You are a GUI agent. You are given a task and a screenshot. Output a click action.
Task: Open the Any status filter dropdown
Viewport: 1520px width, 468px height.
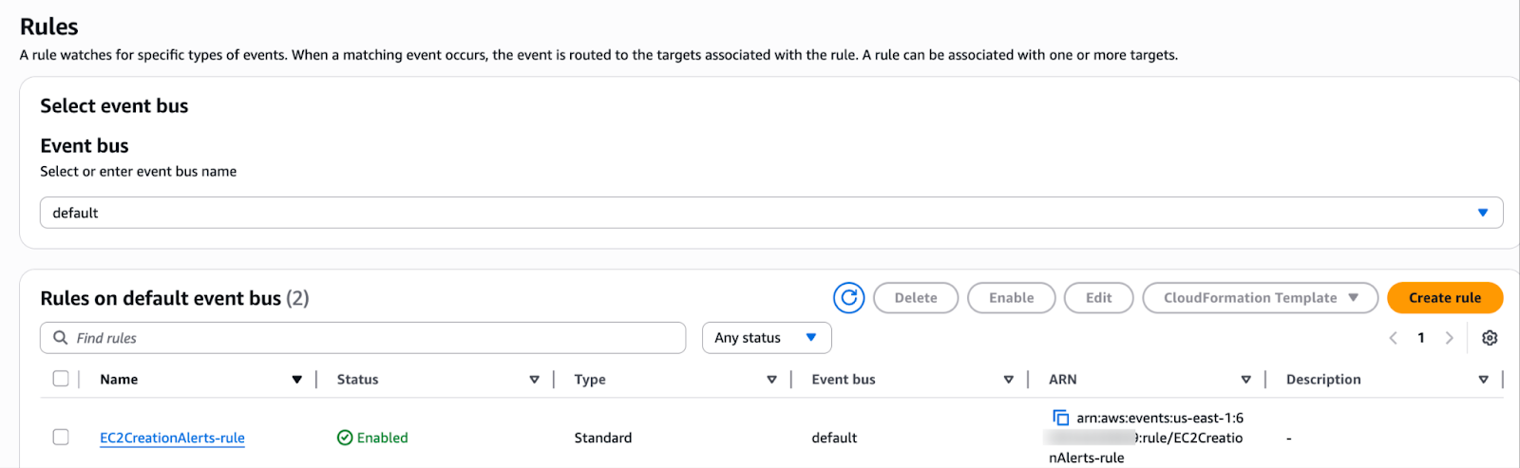pyautogui.click(x=767, y=338)
